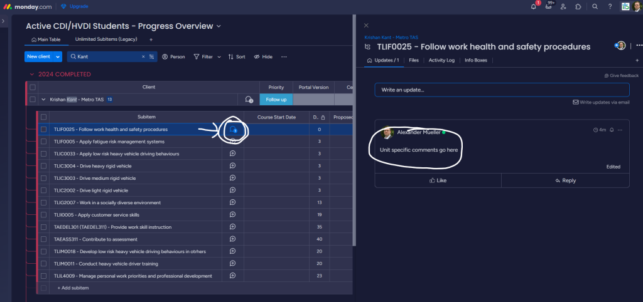643x302 pixels.
Task: Open the inbox tray icon
Action: point(548,6)
